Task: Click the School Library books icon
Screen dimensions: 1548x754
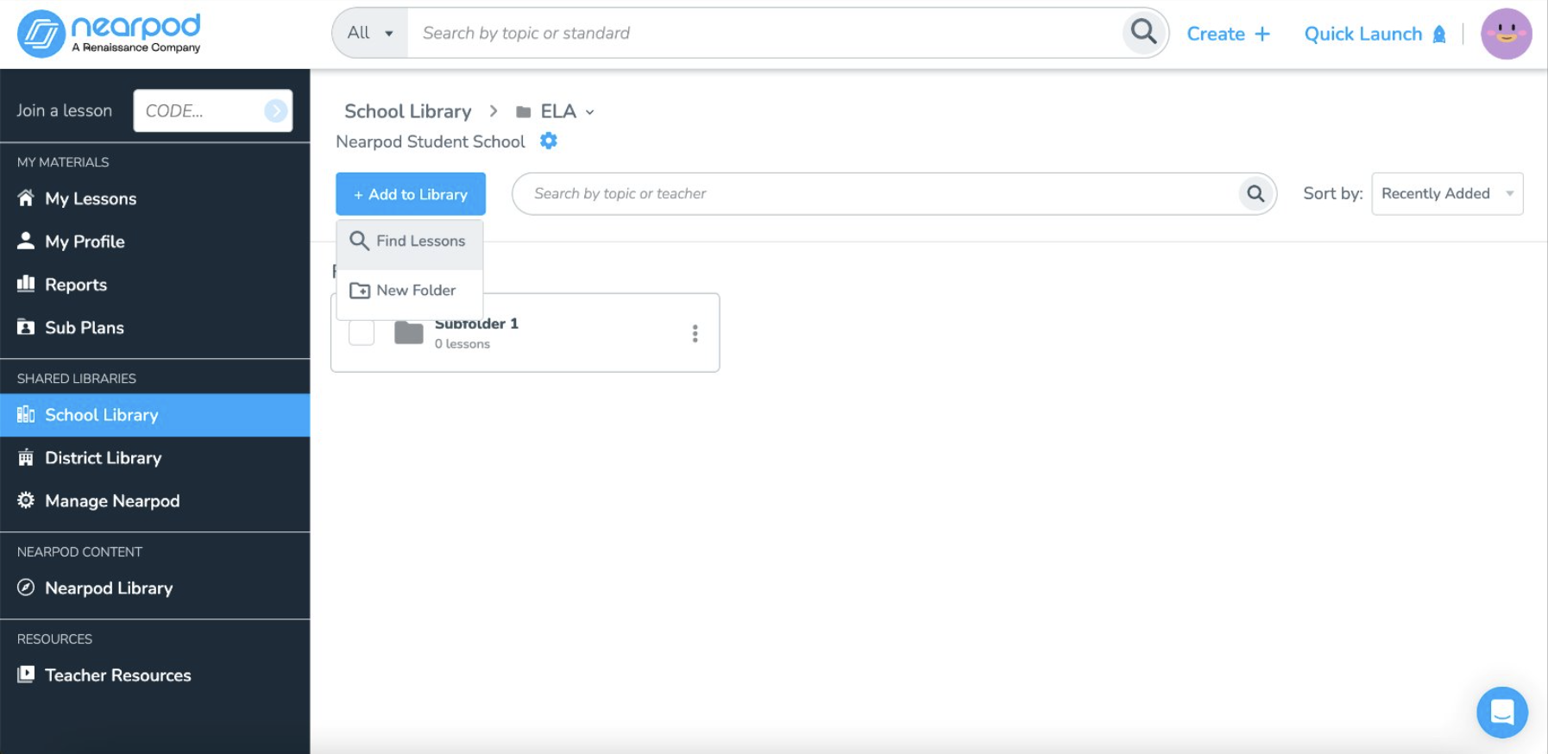Action: point(26,414)
